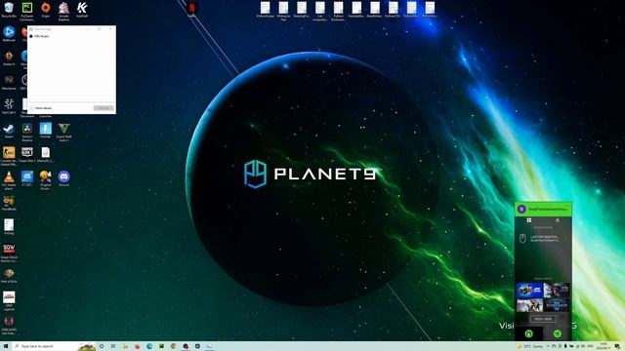Open the HandBrake desktop shortcut

coord(9,203)
